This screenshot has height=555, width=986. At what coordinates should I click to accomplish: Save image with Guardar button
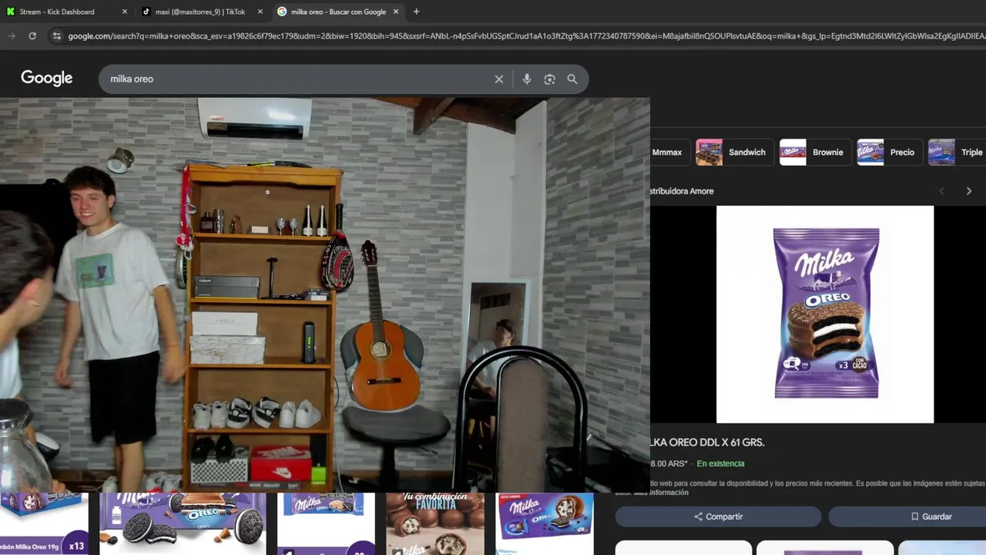(x=907, y=516)
